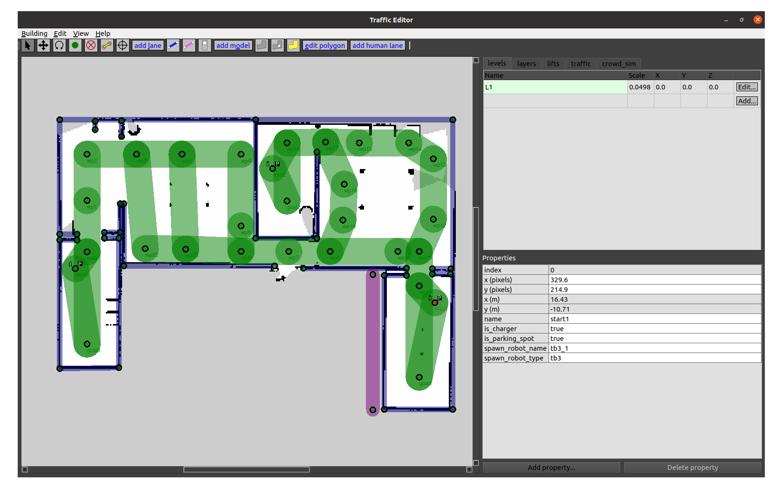Switch to the crowd_sim tab
This screenshot has height=489, width=783.
[x=618, y=64]
